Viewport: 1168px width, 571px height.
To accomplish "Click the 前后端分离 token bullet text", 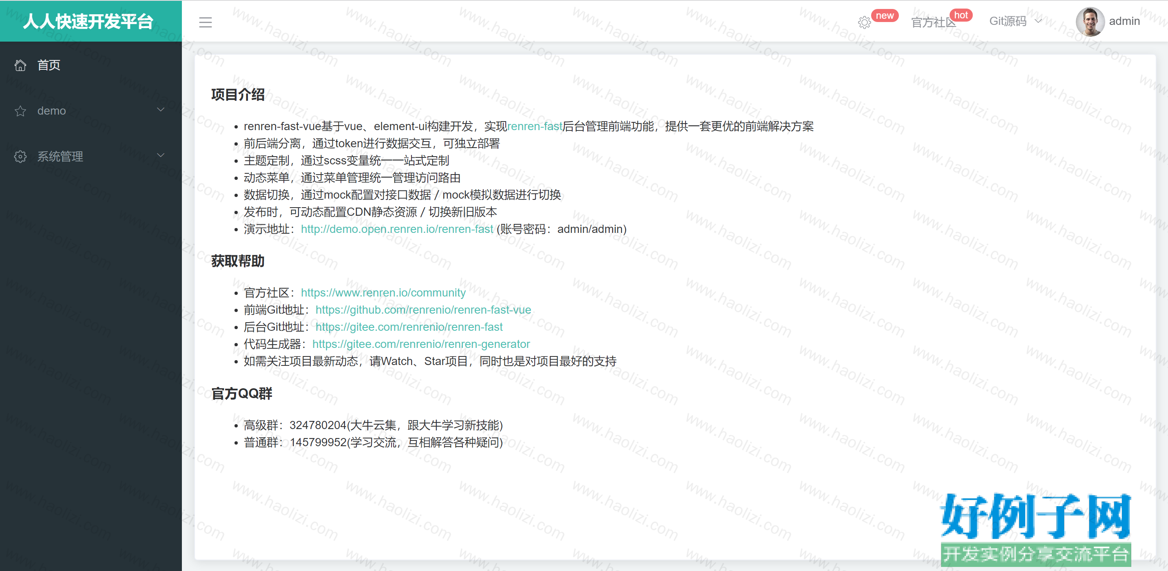I will click(372, 143).
